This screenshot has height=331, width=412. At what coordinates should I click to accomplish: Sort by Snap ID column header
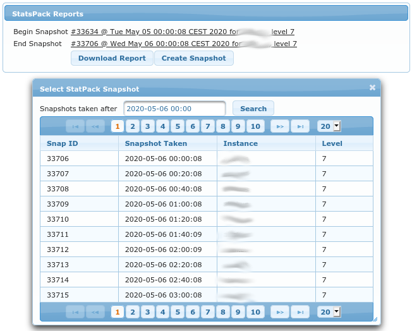79,143
